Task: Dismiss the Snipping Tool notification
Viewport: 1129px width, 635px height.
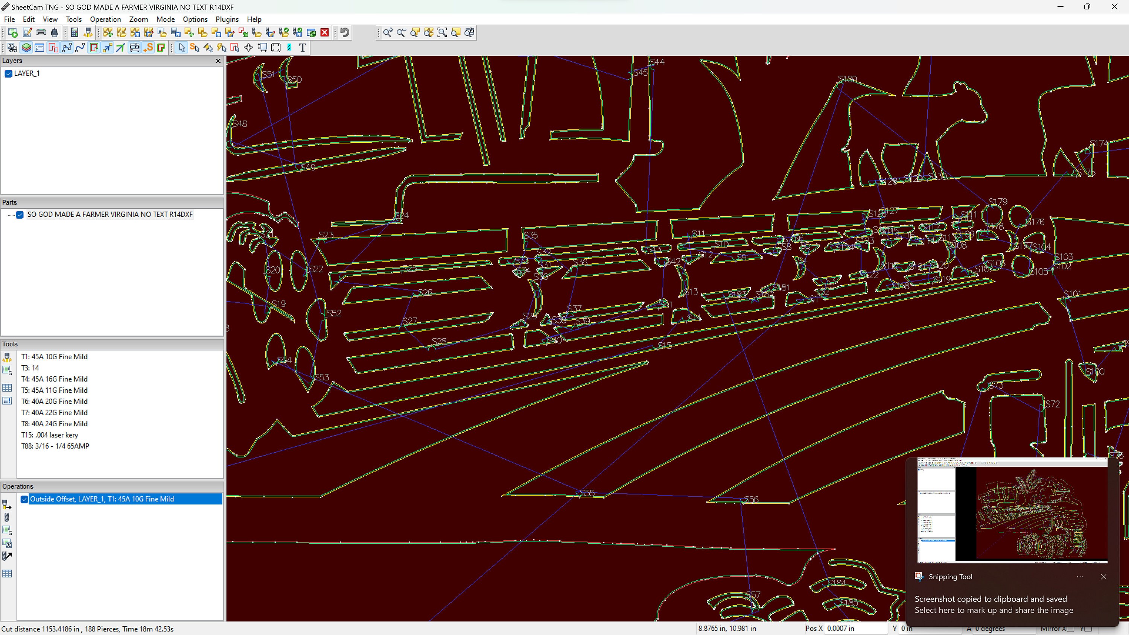Action: coord(1104,577)
